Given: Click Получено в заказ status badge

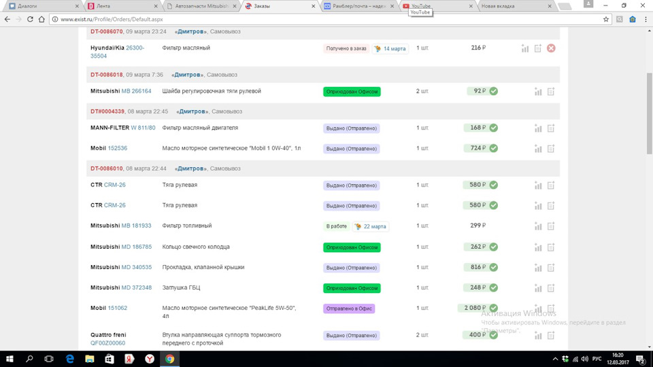Looking at the screenshot, I should tap(346, 49).
